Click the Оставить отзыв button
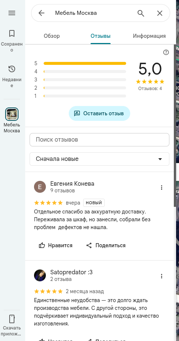 [x=99, y=113]
